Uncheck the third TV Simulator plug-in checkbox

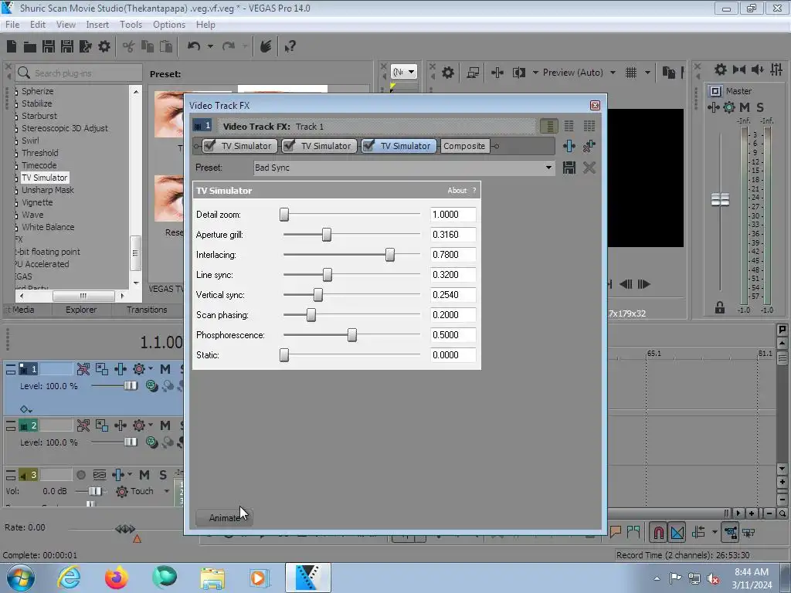point(368,145)
